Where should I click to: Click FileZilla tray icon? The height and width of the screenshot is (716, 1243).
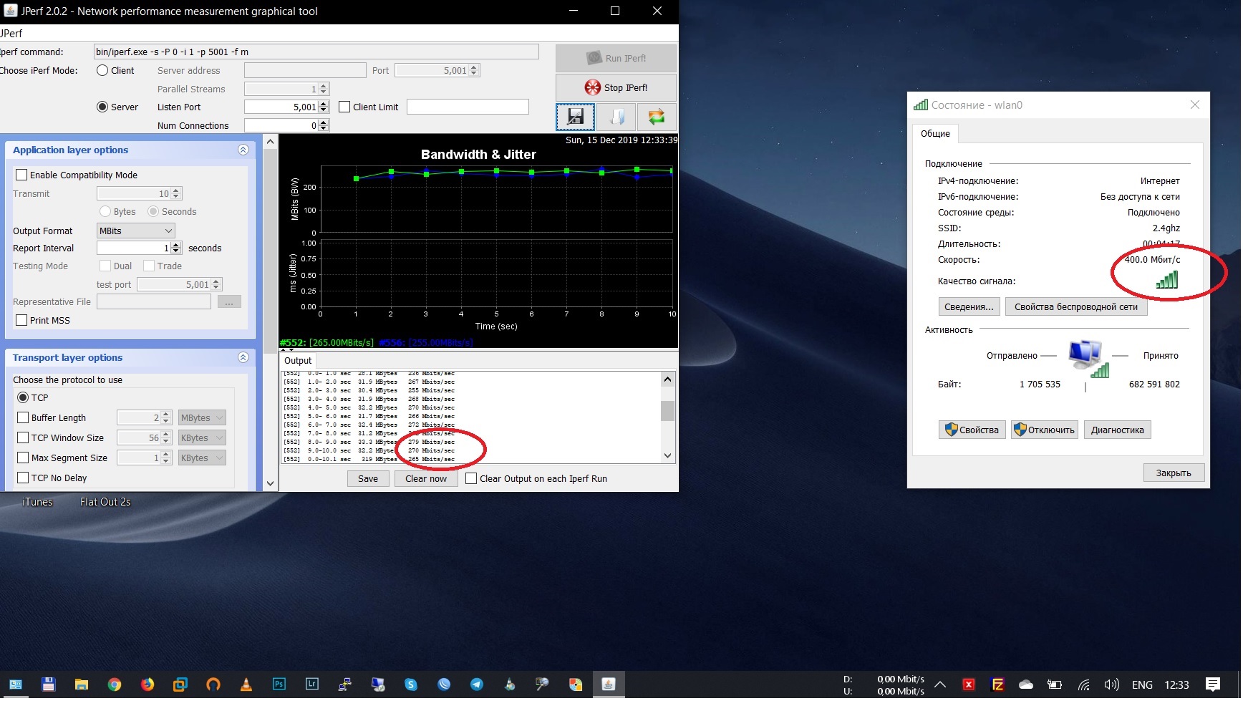click(x=997, y=684)
